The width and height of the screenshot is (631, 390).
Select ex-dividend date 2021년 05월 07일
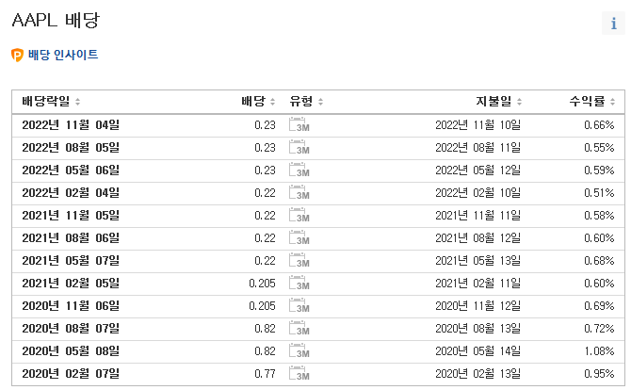pos(71,260)
